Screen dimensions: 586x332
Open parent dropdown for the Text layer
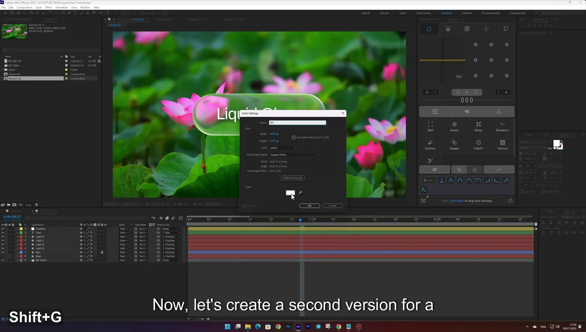click(172, 233)
